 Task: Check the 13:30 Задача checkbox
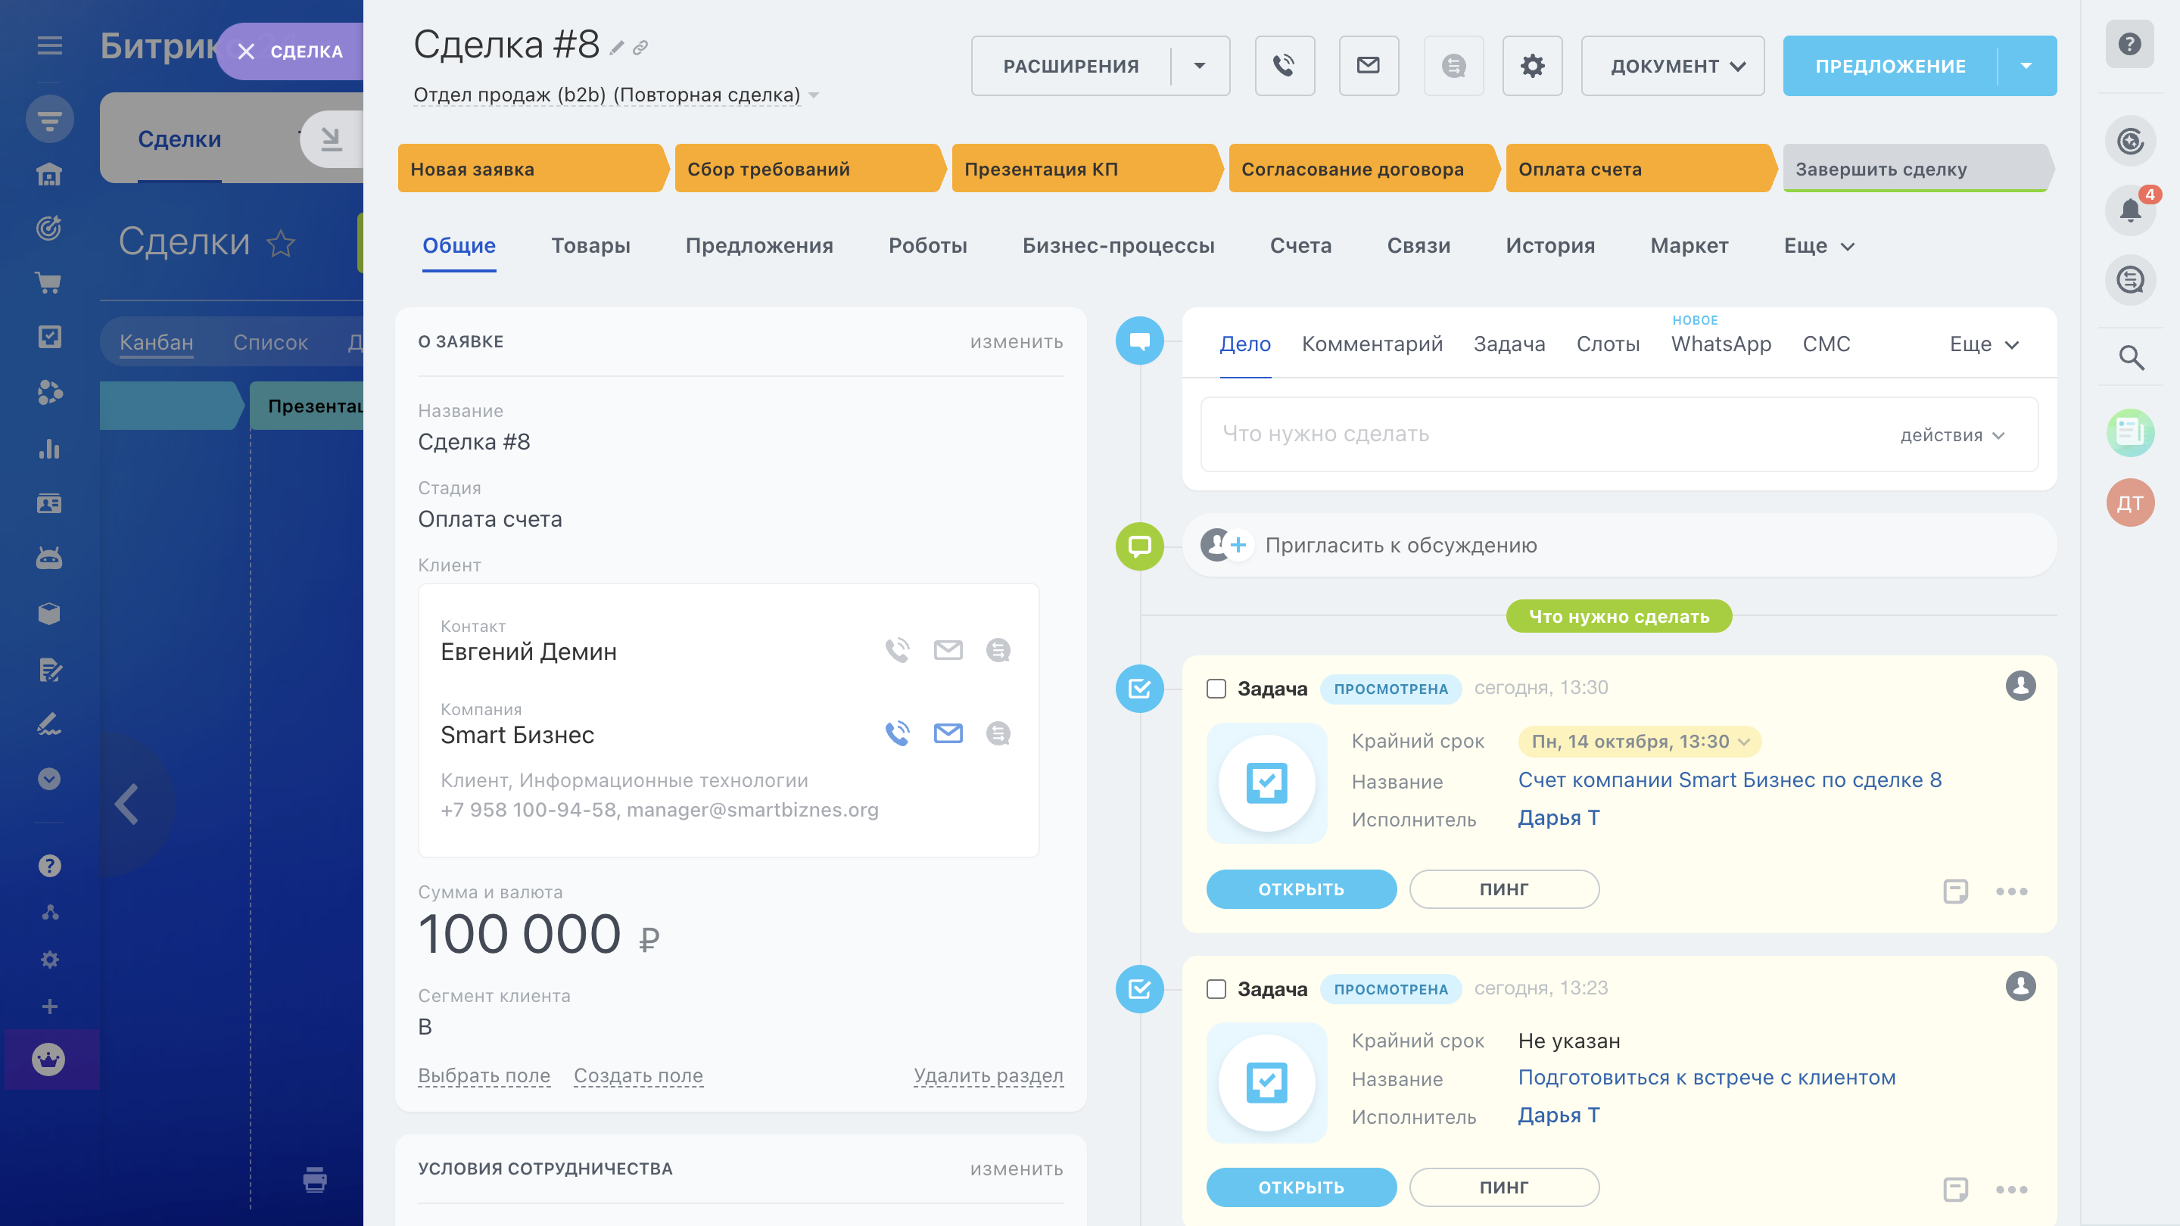[x=1216, y=689]
